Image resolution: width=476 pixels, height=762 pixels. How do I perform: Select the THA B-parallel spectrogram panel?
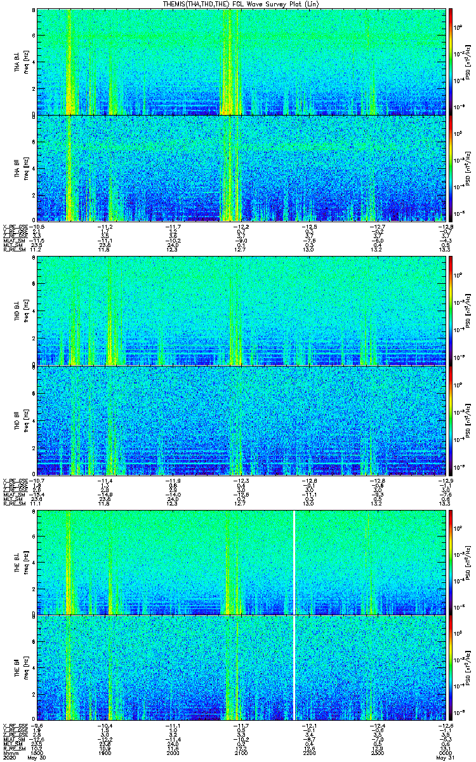pyautogui.click(x=241, y=168)
